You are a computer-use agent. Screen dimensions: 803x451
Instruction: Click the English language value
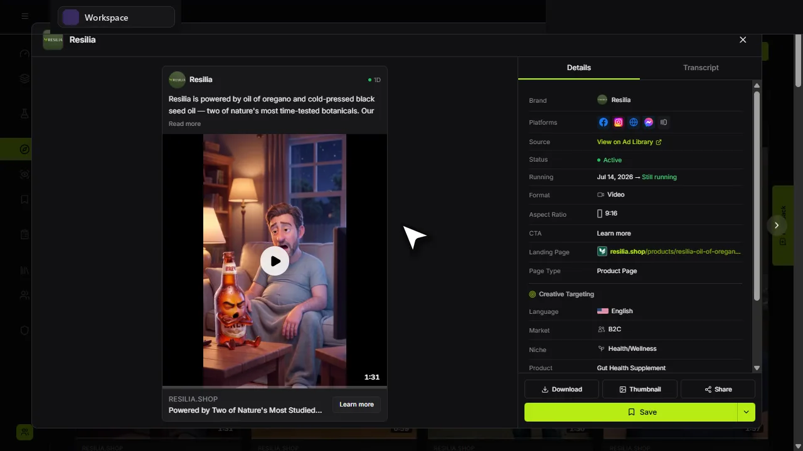[x=622, y=311]
